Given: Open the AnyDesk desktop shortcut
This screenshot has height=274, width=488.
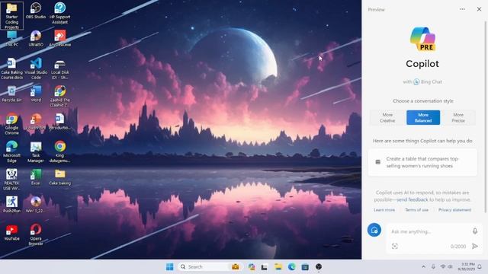Looking at the screenshot, I should tap(59, 39).
